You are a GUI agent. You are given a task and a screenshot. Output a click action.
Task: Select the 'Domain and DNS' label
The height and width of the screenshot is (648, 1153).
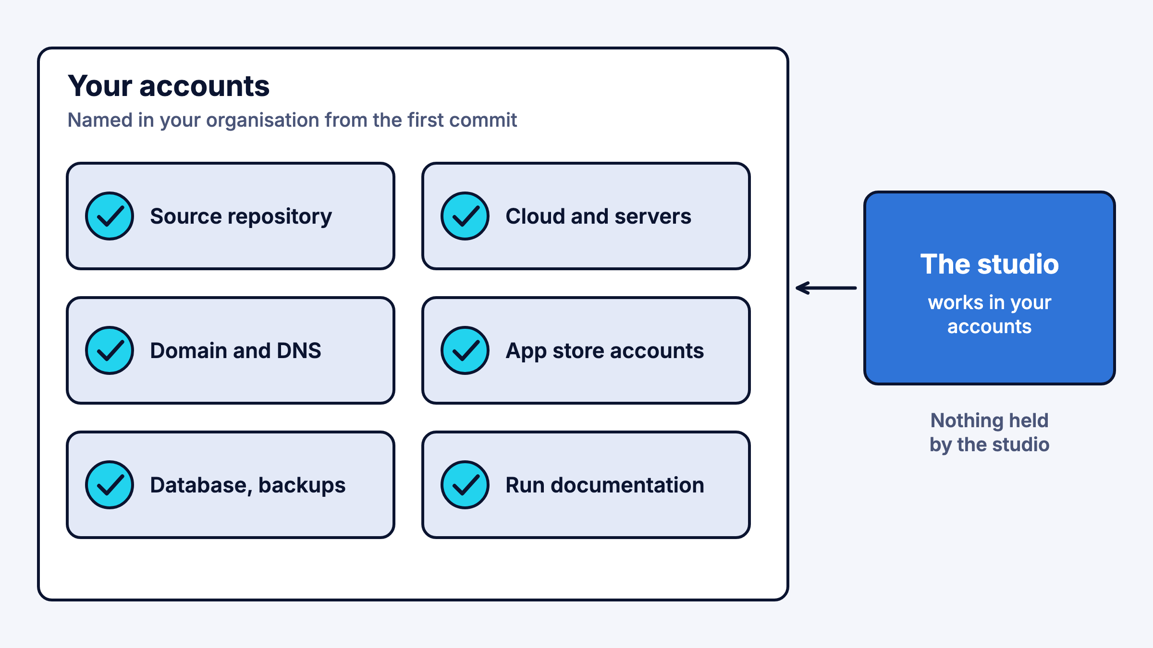235,351
